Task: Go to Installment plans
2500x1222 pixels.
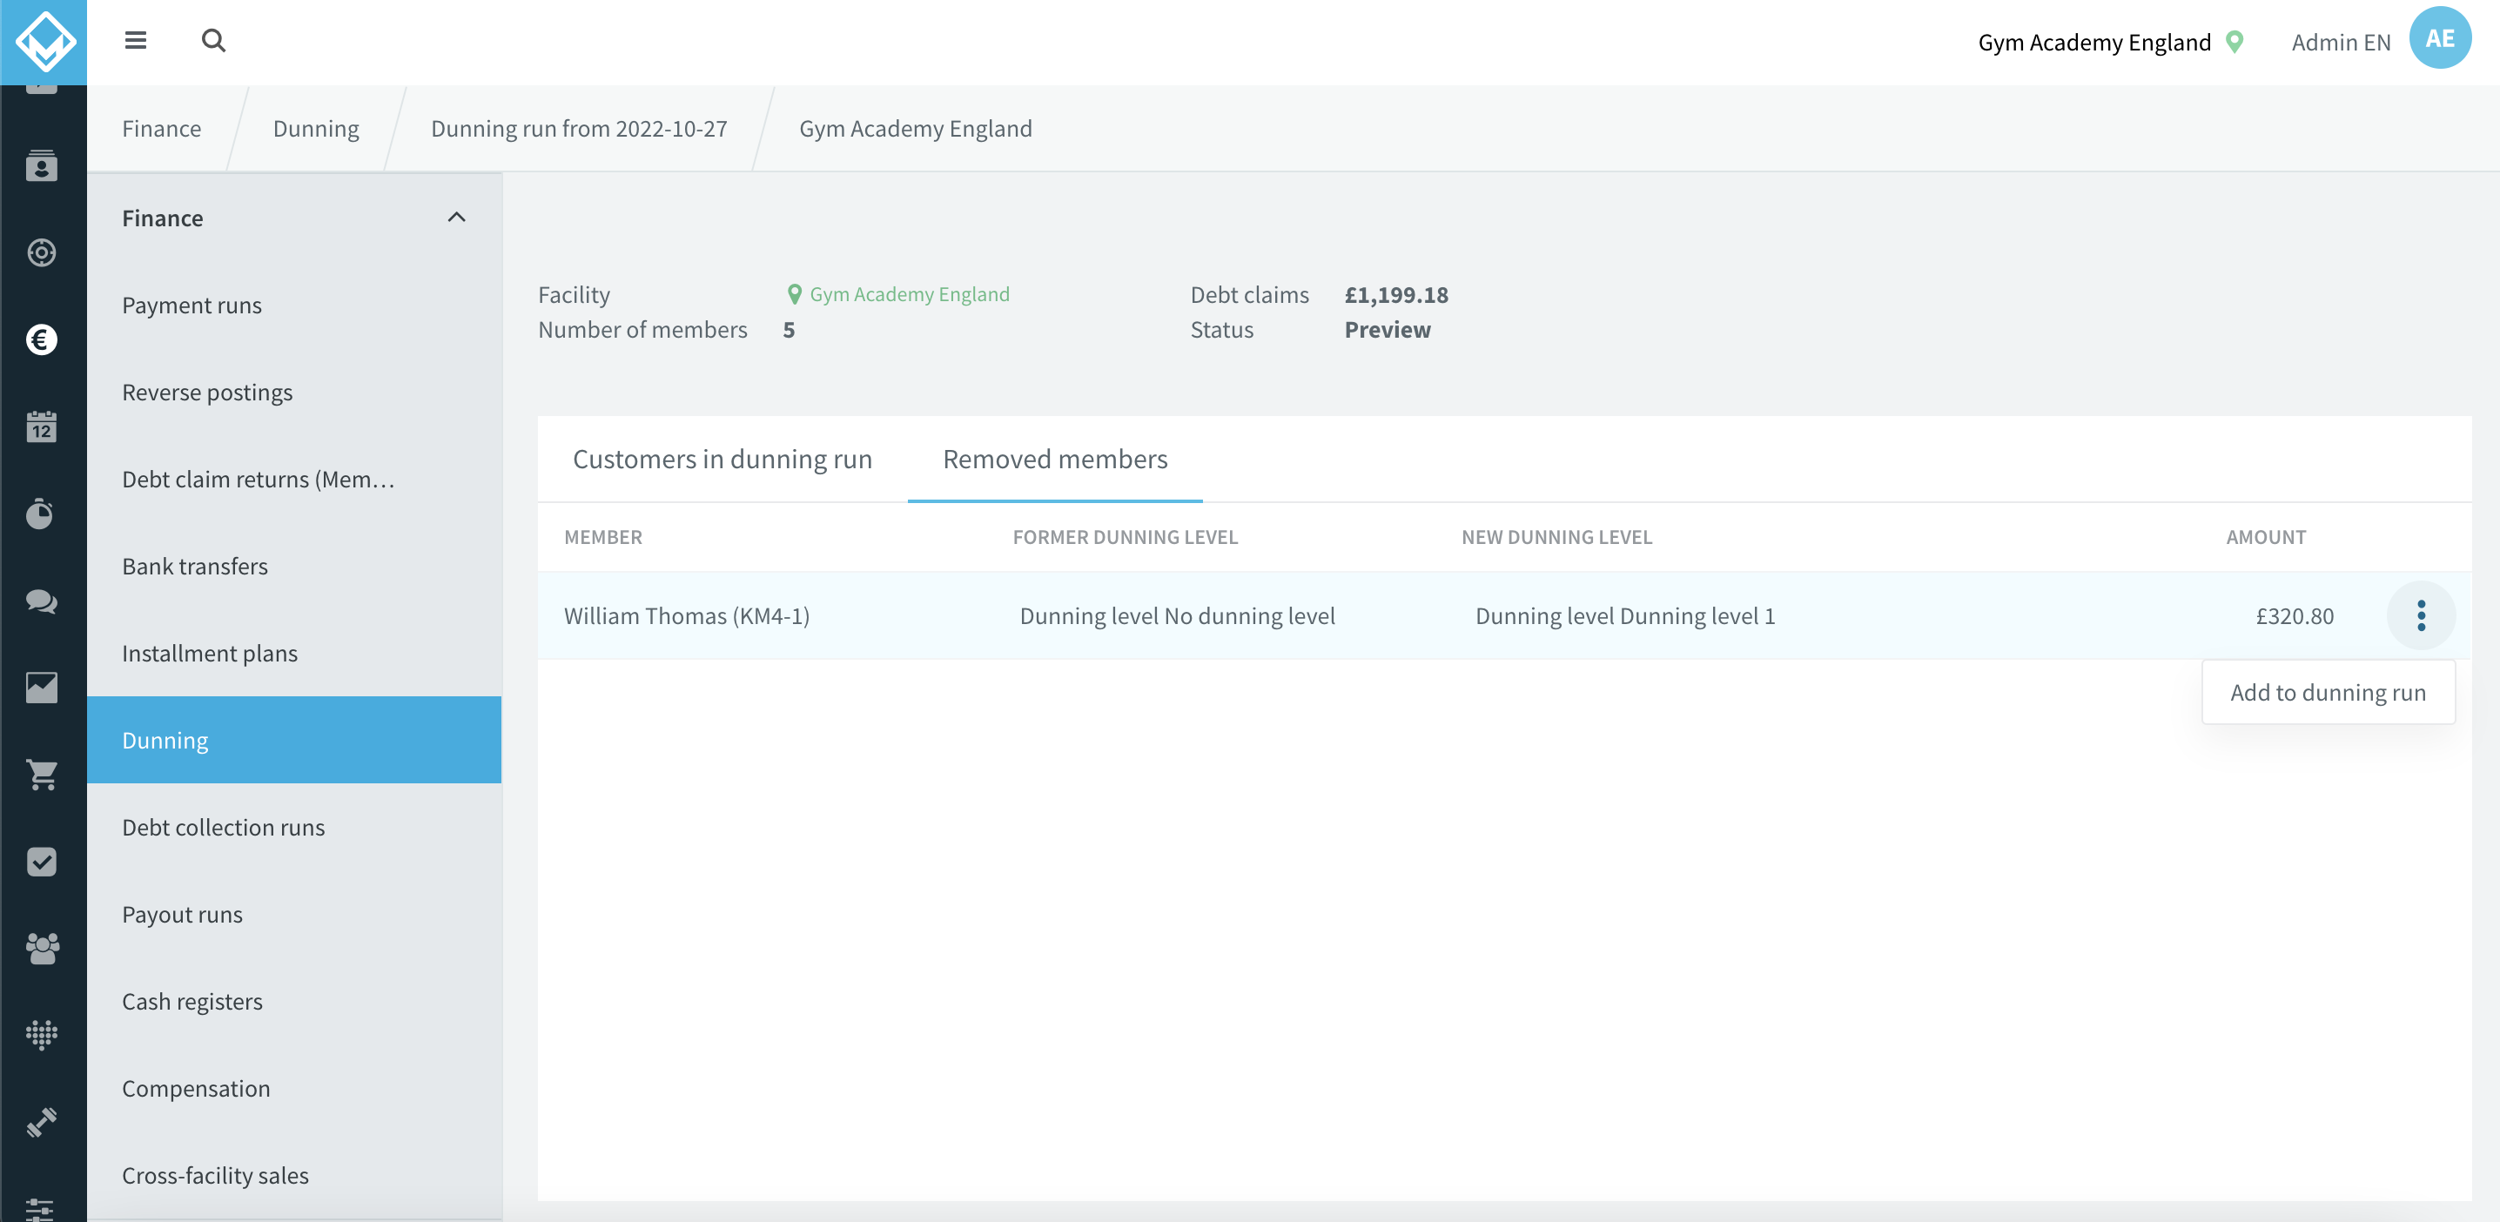Action: (x=294, y=654)
